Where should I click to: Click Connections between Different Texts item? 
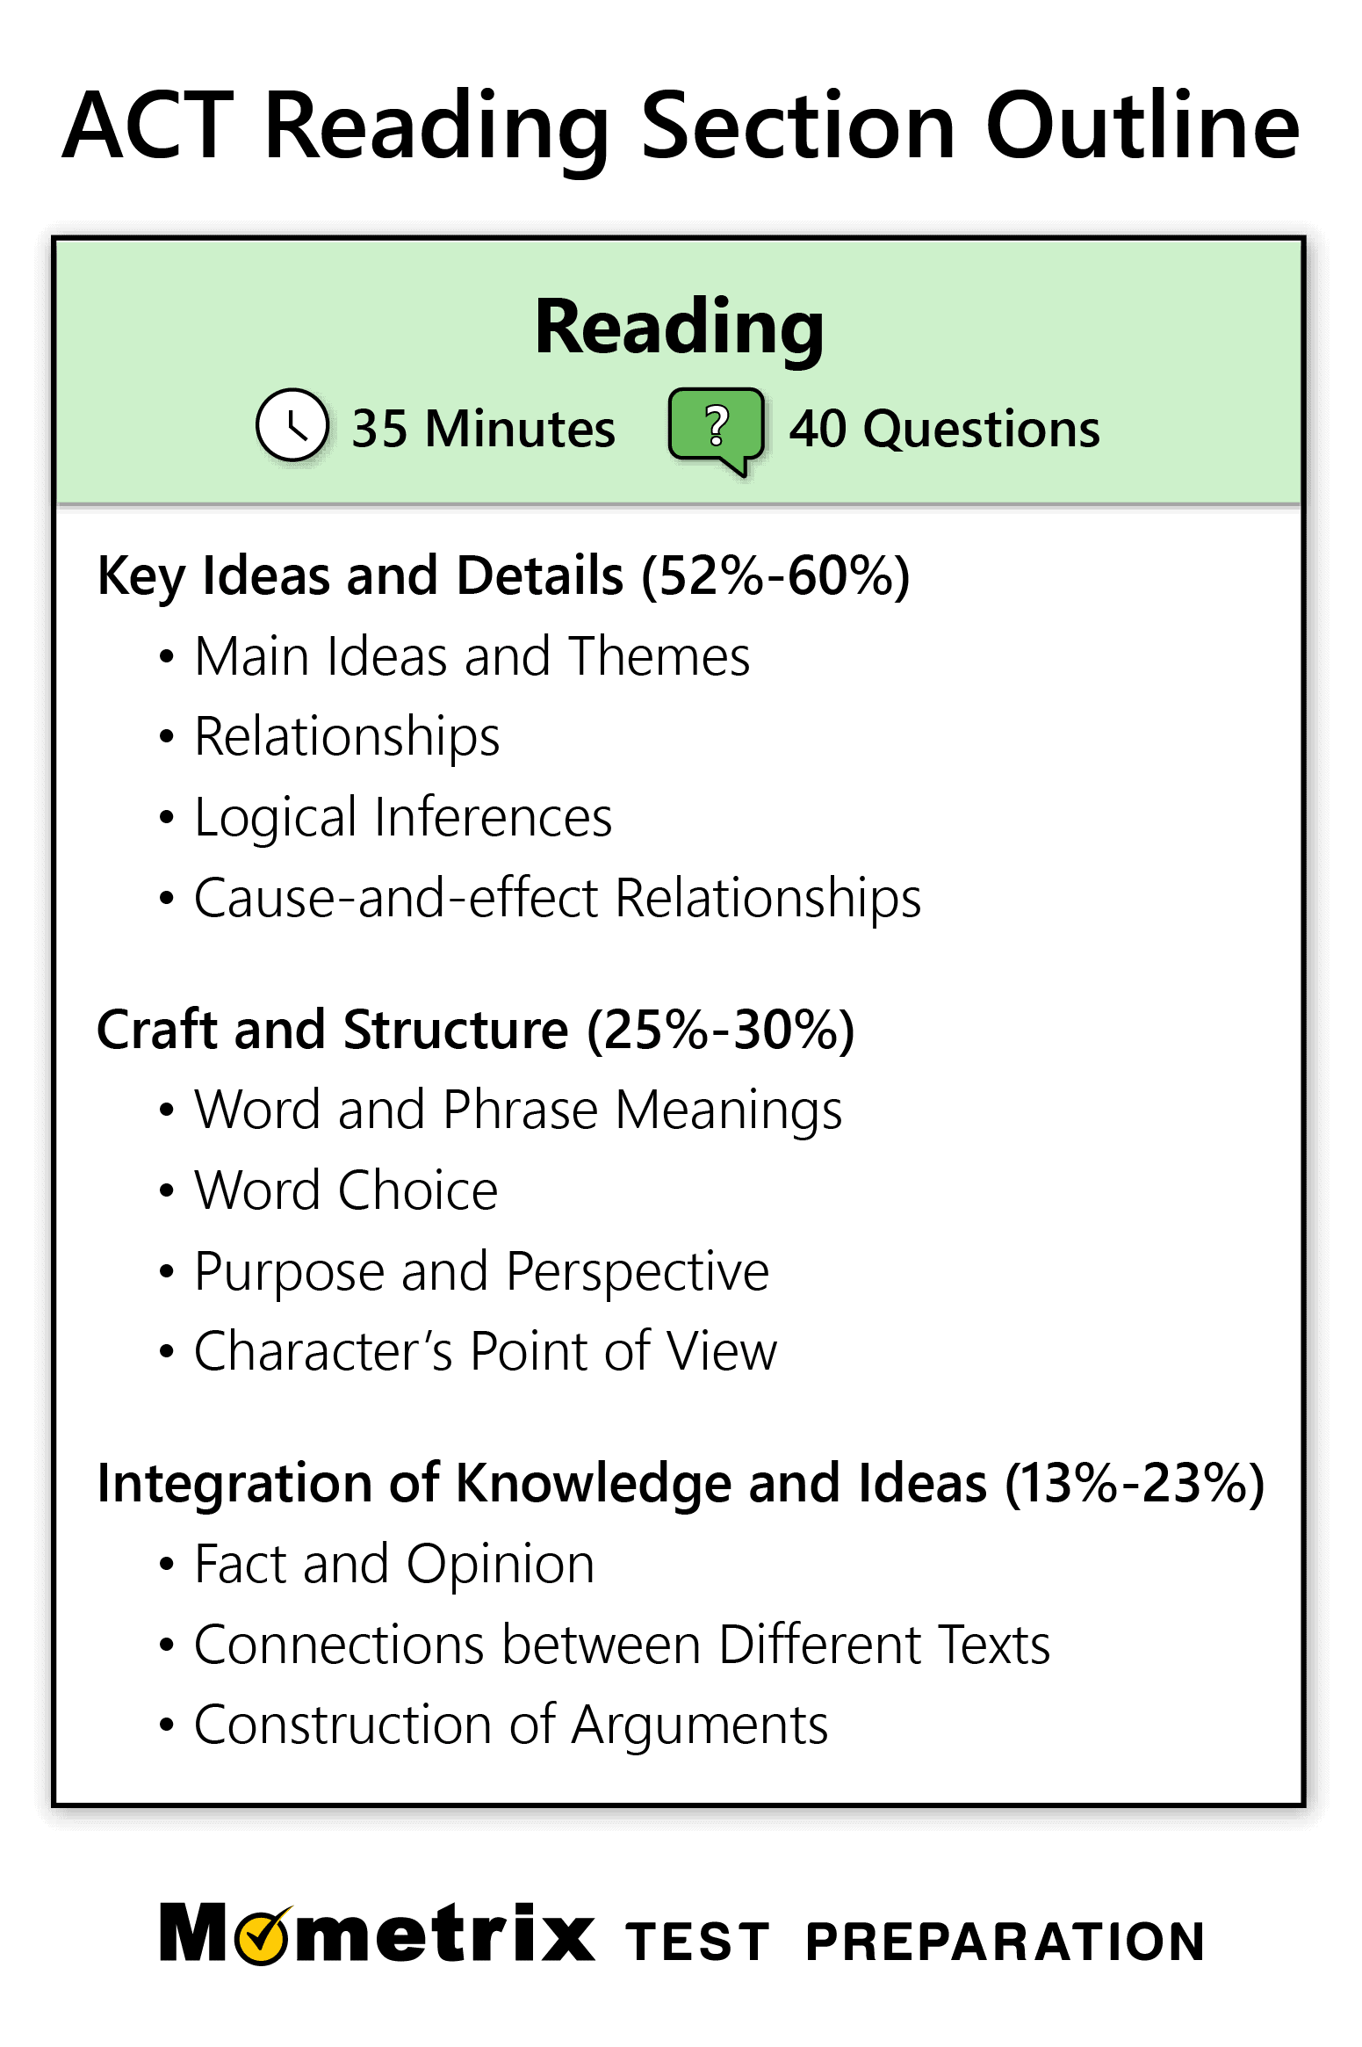click(x=622, y=1646)
